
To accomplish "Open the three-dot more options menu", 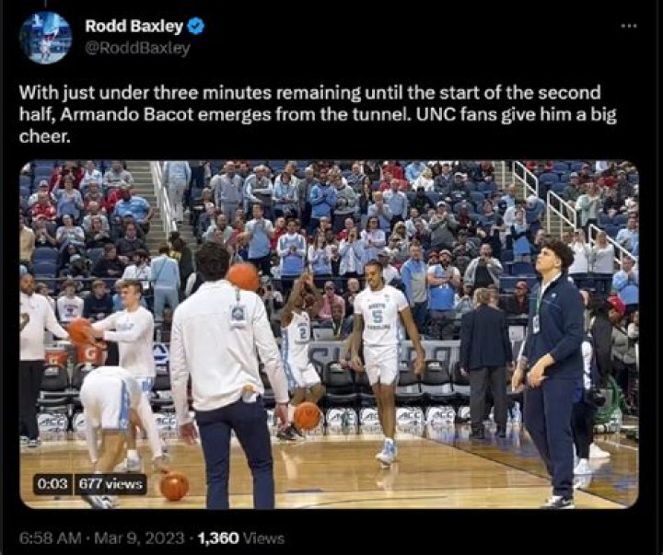I will click(629, 26).
